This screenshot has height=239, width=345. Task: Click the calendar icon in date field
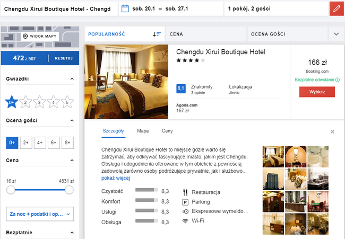pos(125,8)
